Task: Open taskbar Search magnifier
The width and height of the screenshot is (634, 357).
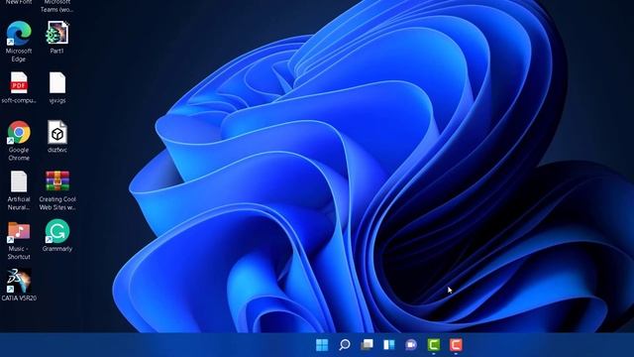Action: [x=345, y=345]
